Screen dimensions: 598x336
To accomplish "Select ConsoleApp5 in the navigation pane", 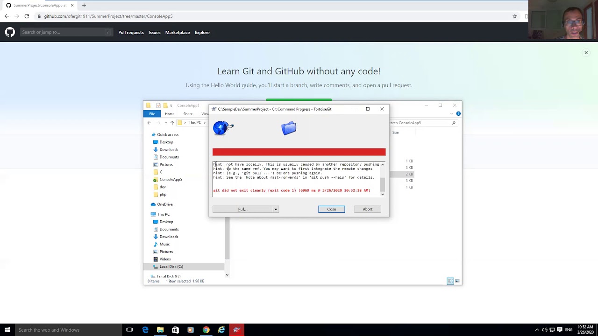I will tap(171, 179).
